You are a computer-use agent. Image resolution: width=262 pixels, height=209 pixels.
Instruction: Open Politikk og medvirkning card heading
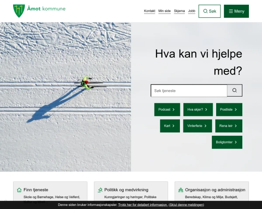[x=126, y=190]
